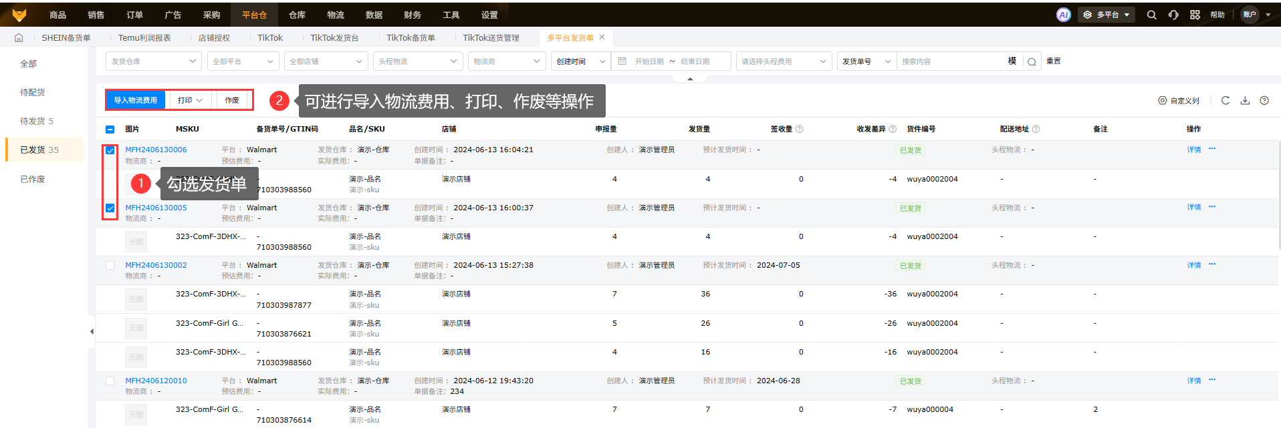The width and height of the screenshot is (1281, 428).
Task: Open shipment link MFH2406130005
Action: click(156, 208)
